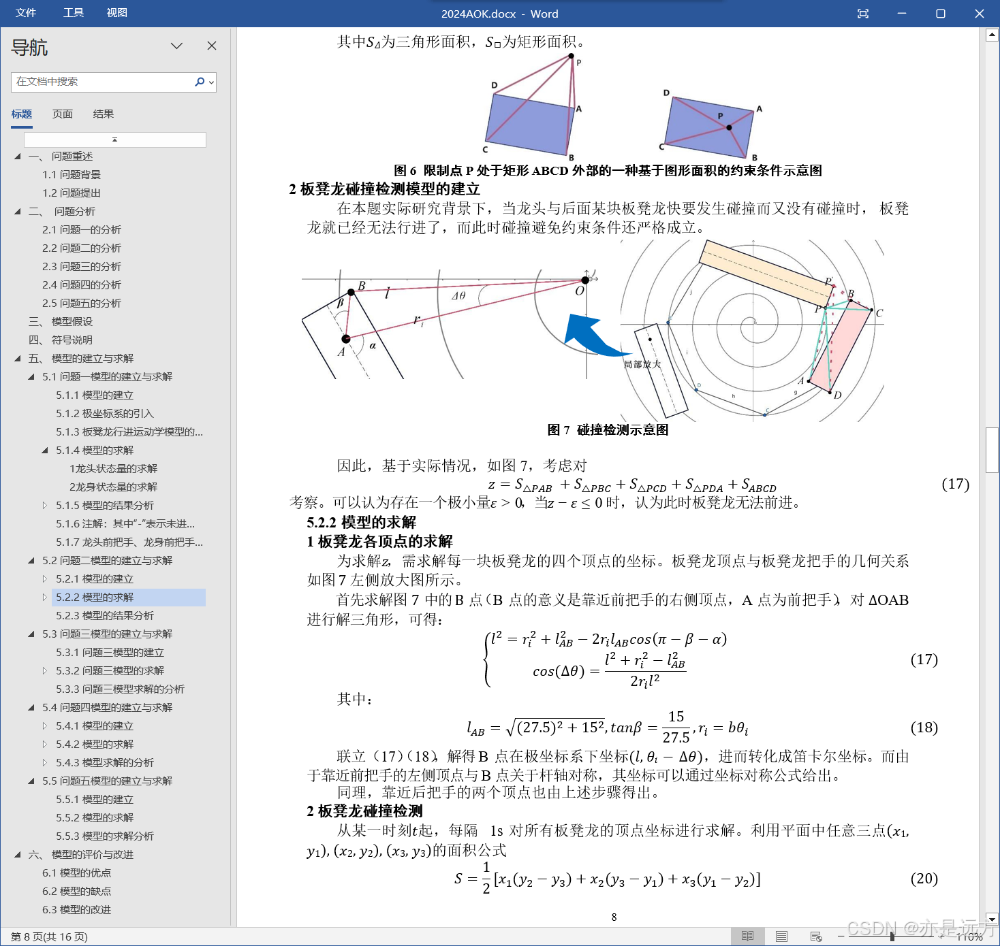Expand 5.3.2 问题三模型的求解 node
The width and height of the screenshot is (1000, 946).
tap(45, 671)
